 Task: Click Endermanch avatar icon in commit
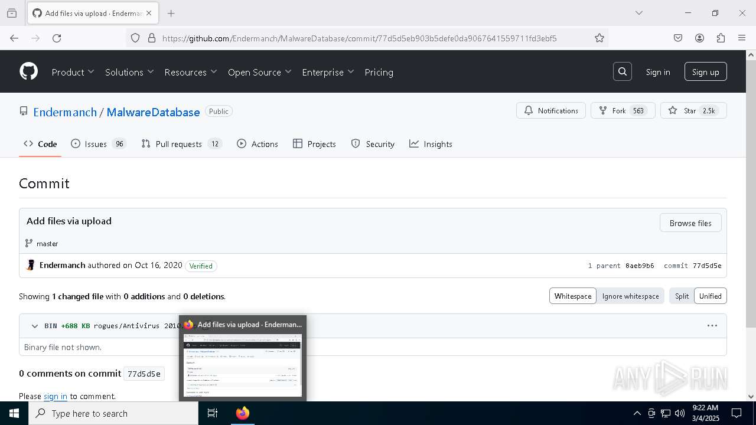pyautogui.click(x=31, y=266)
